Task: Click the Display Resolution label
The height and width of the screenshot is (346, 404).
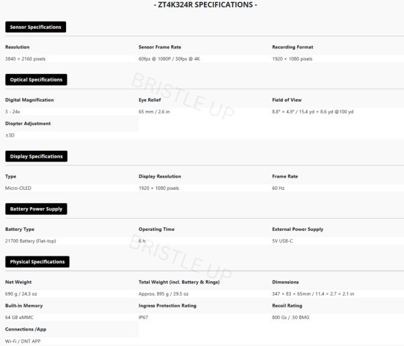Action: click(160, 176)
